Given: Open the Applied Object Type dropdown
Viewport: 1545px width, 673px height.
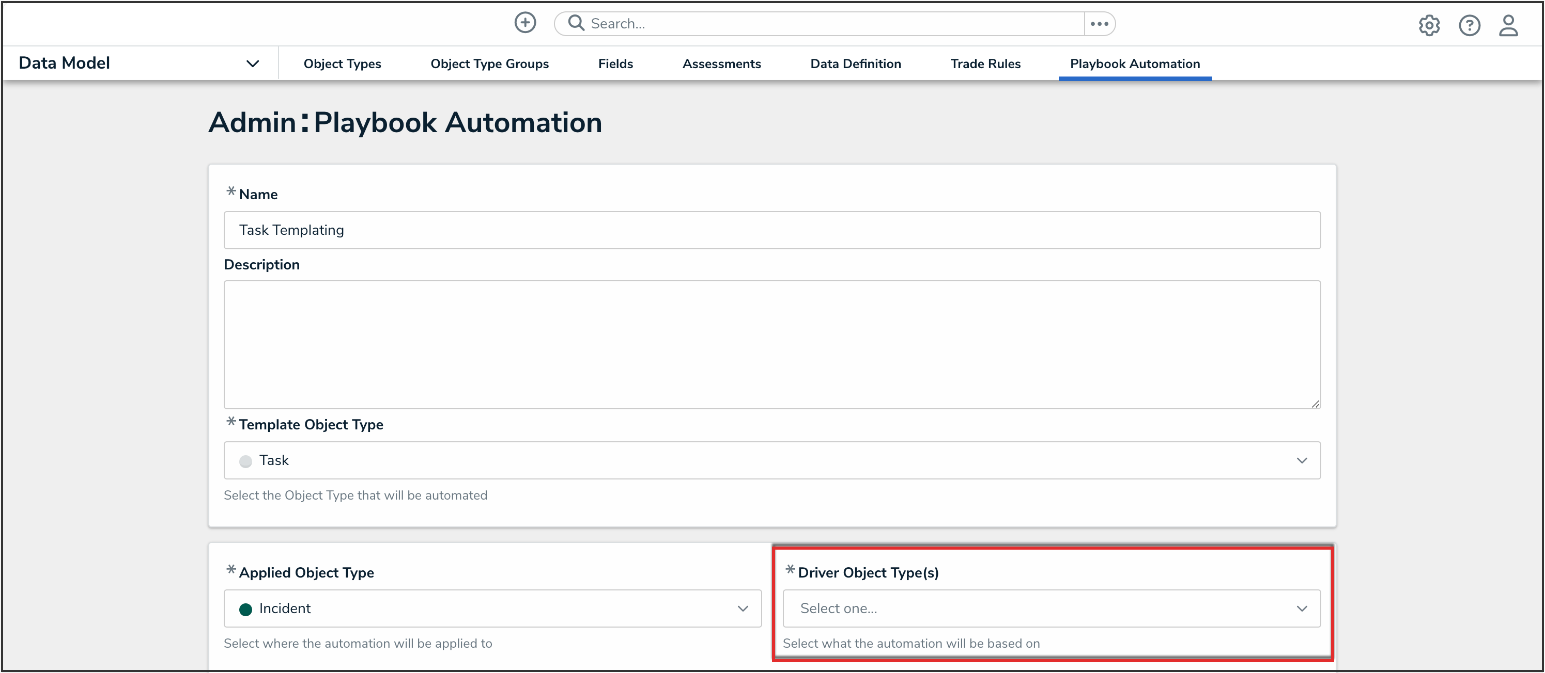Looking at the screenshot, I should click(492, 608).
